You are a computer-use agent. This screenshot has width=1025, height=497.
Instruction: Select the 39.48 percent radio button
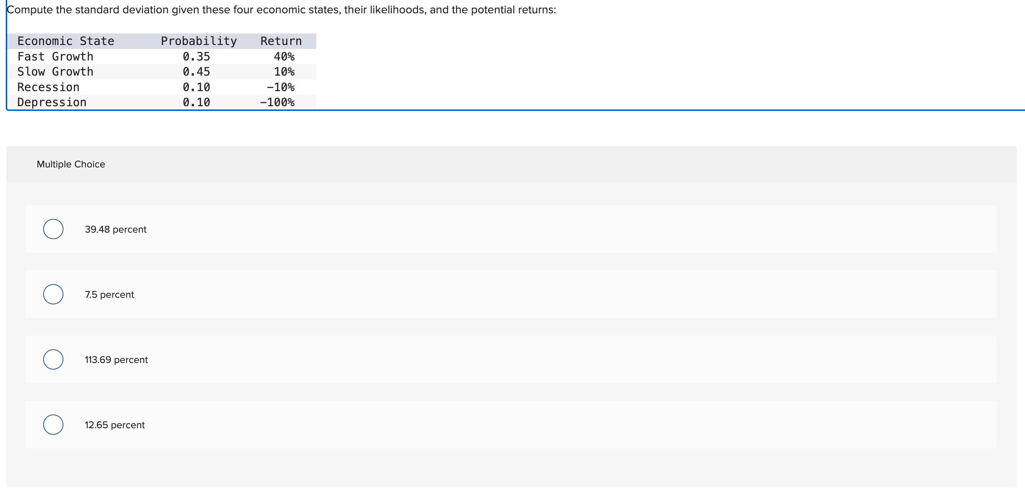click(53, 229)
